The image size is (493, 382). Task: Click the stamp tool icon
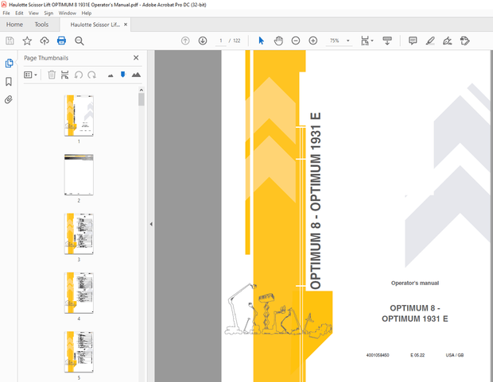pos(464,41)
